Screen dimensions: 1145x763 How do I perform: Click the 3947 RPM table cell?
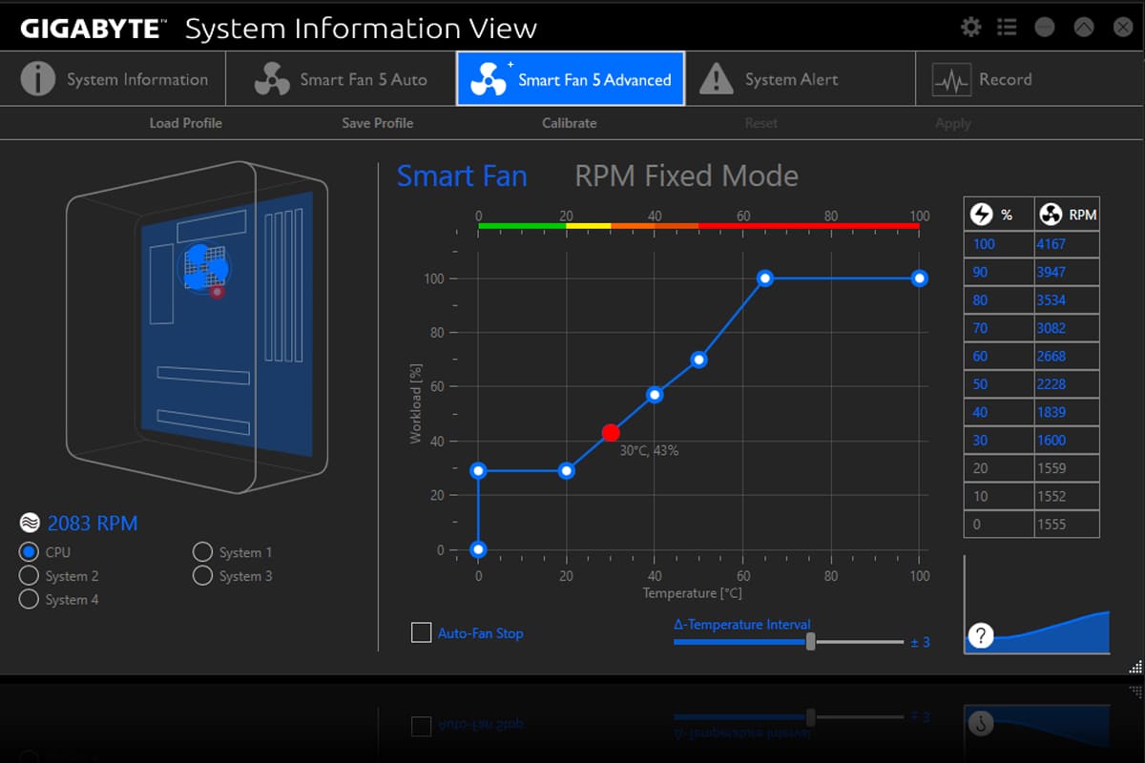click(1067, 272)
